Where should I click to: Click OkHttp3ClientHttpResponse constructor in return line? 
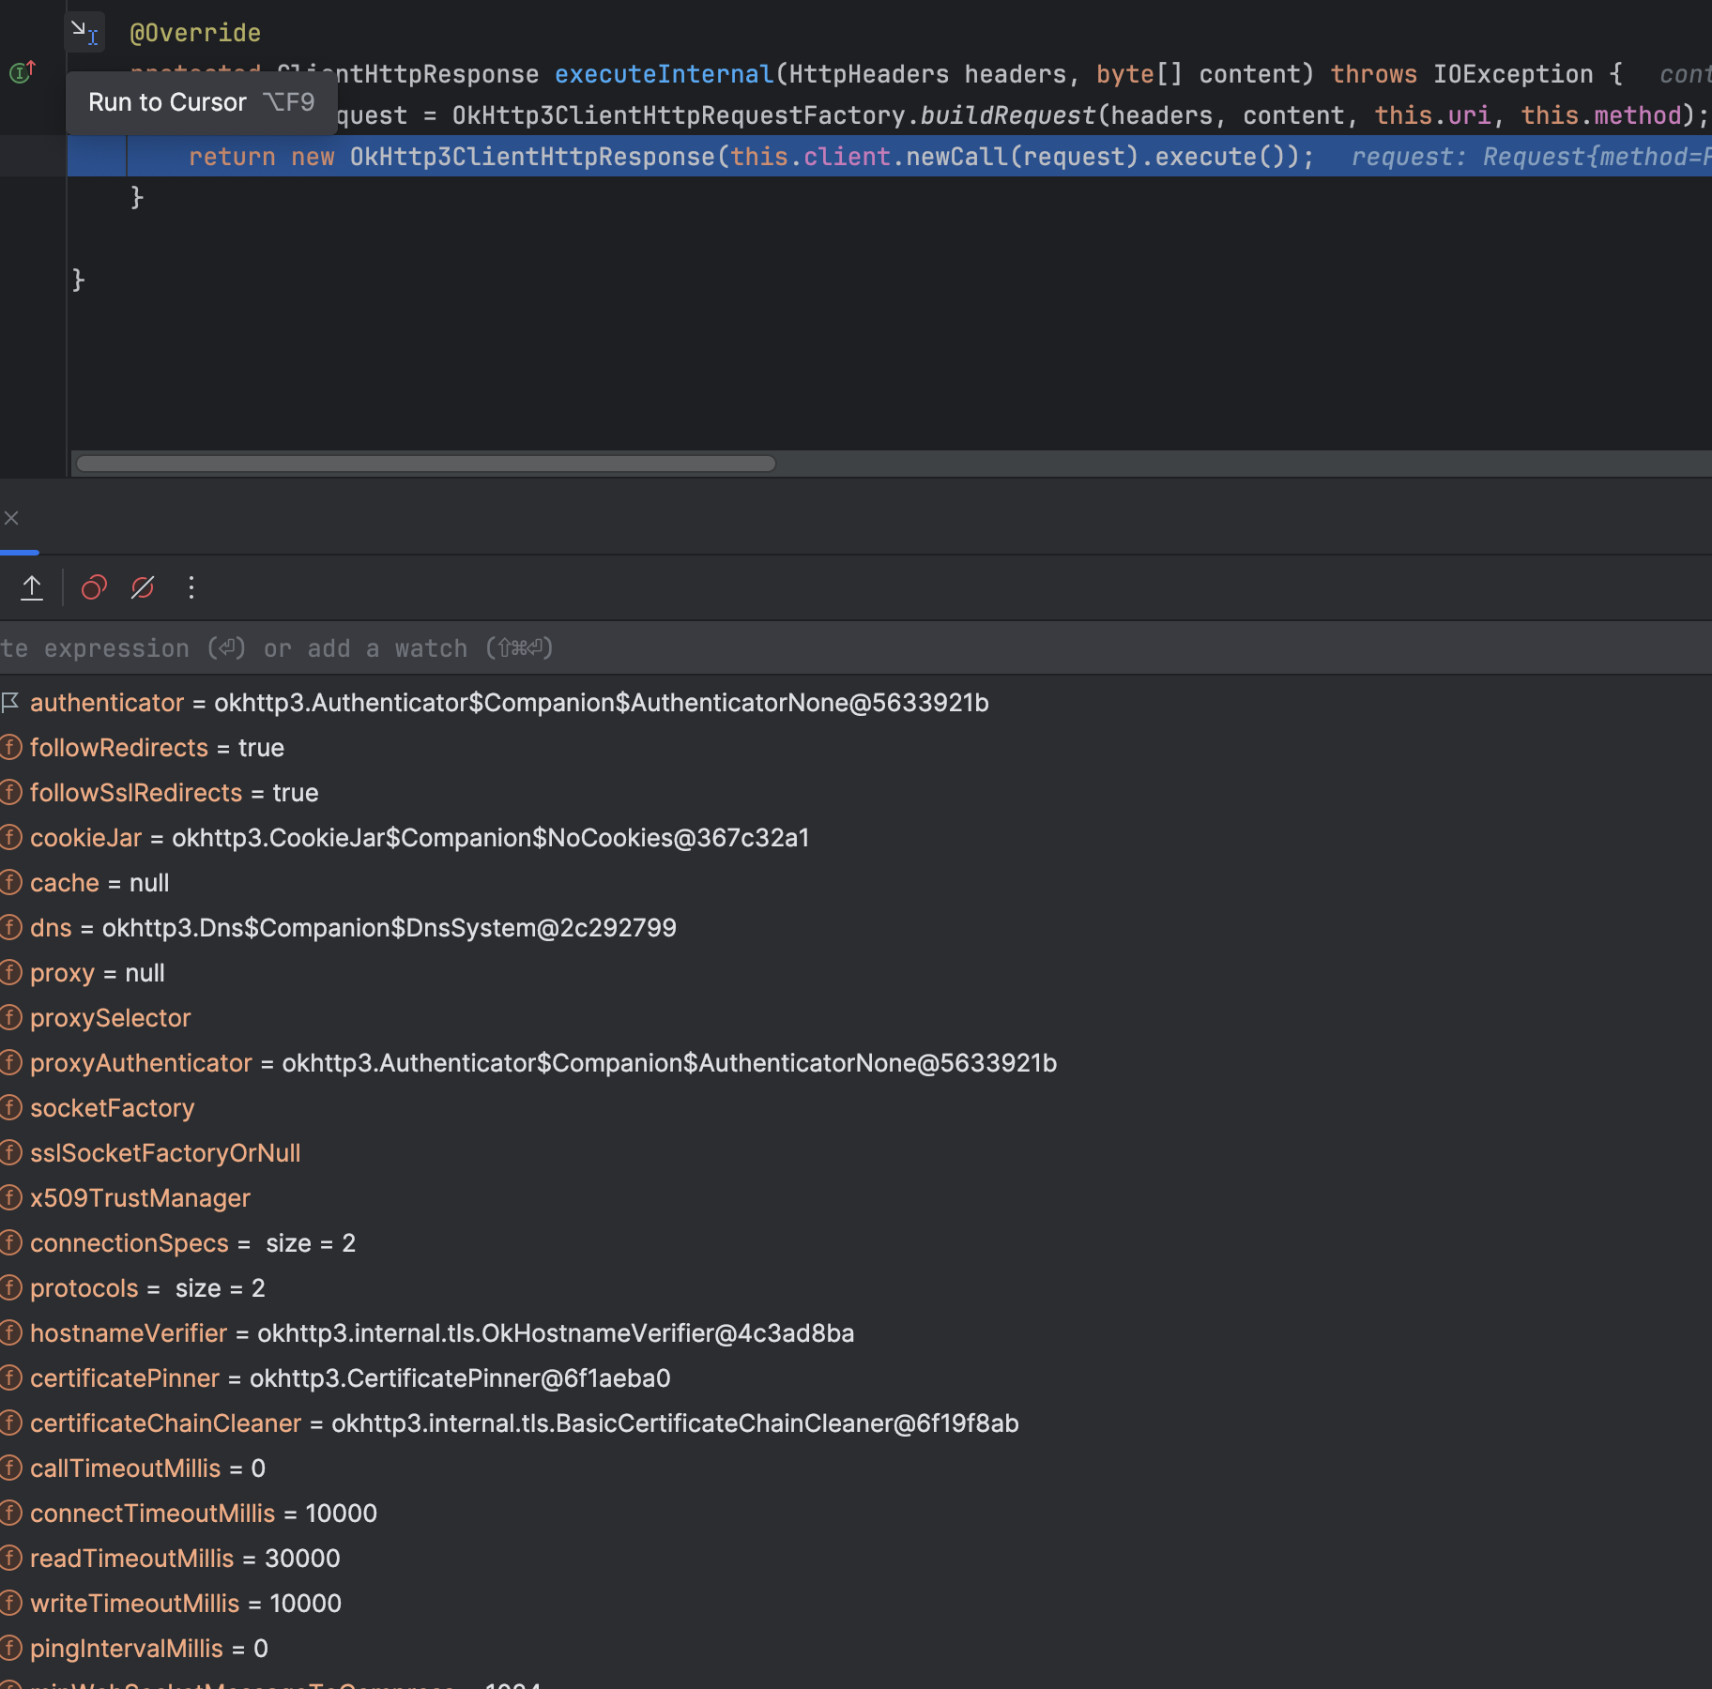(x=533, y=157)
